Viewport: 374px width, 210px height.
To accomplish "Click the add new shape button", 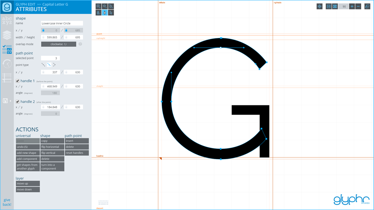I will pos(28,153).
